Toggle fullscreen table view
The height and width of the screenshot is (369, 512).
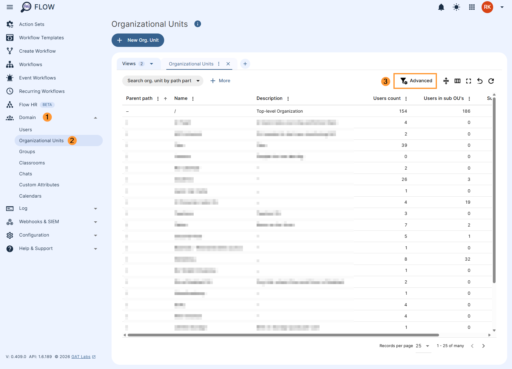469,81
